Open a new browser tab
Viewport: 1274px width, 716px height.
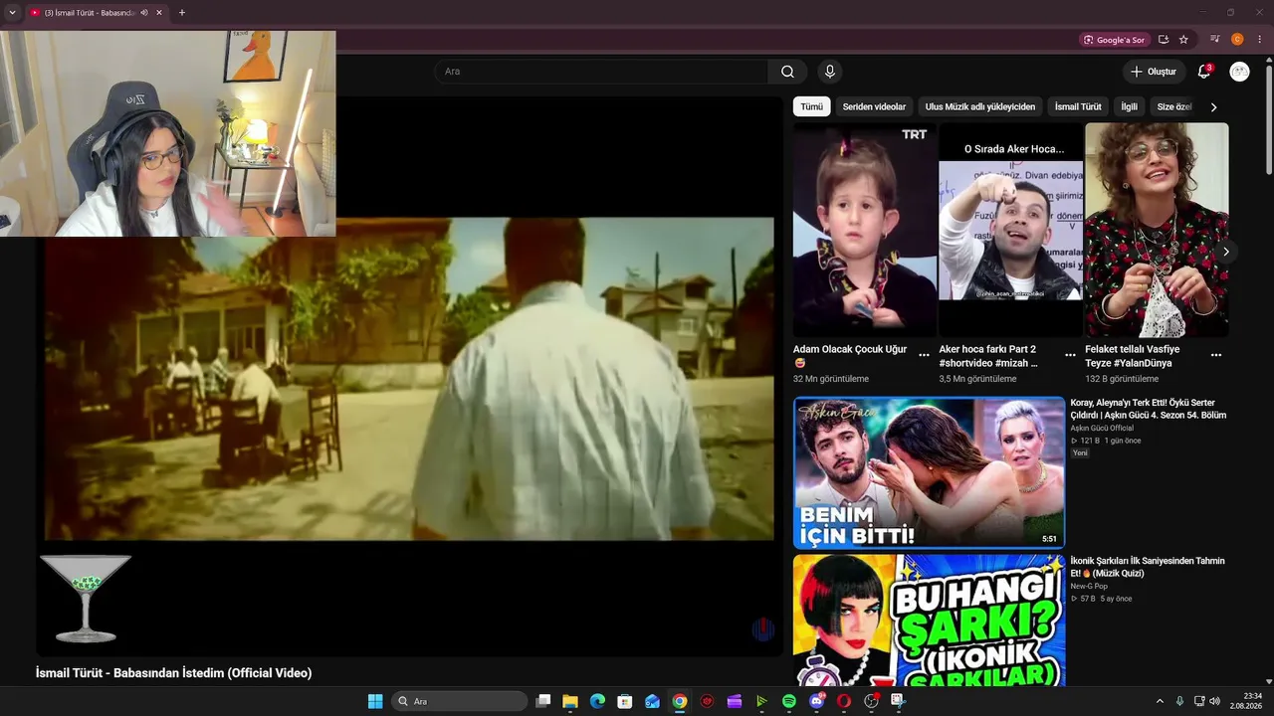(181, 13)
